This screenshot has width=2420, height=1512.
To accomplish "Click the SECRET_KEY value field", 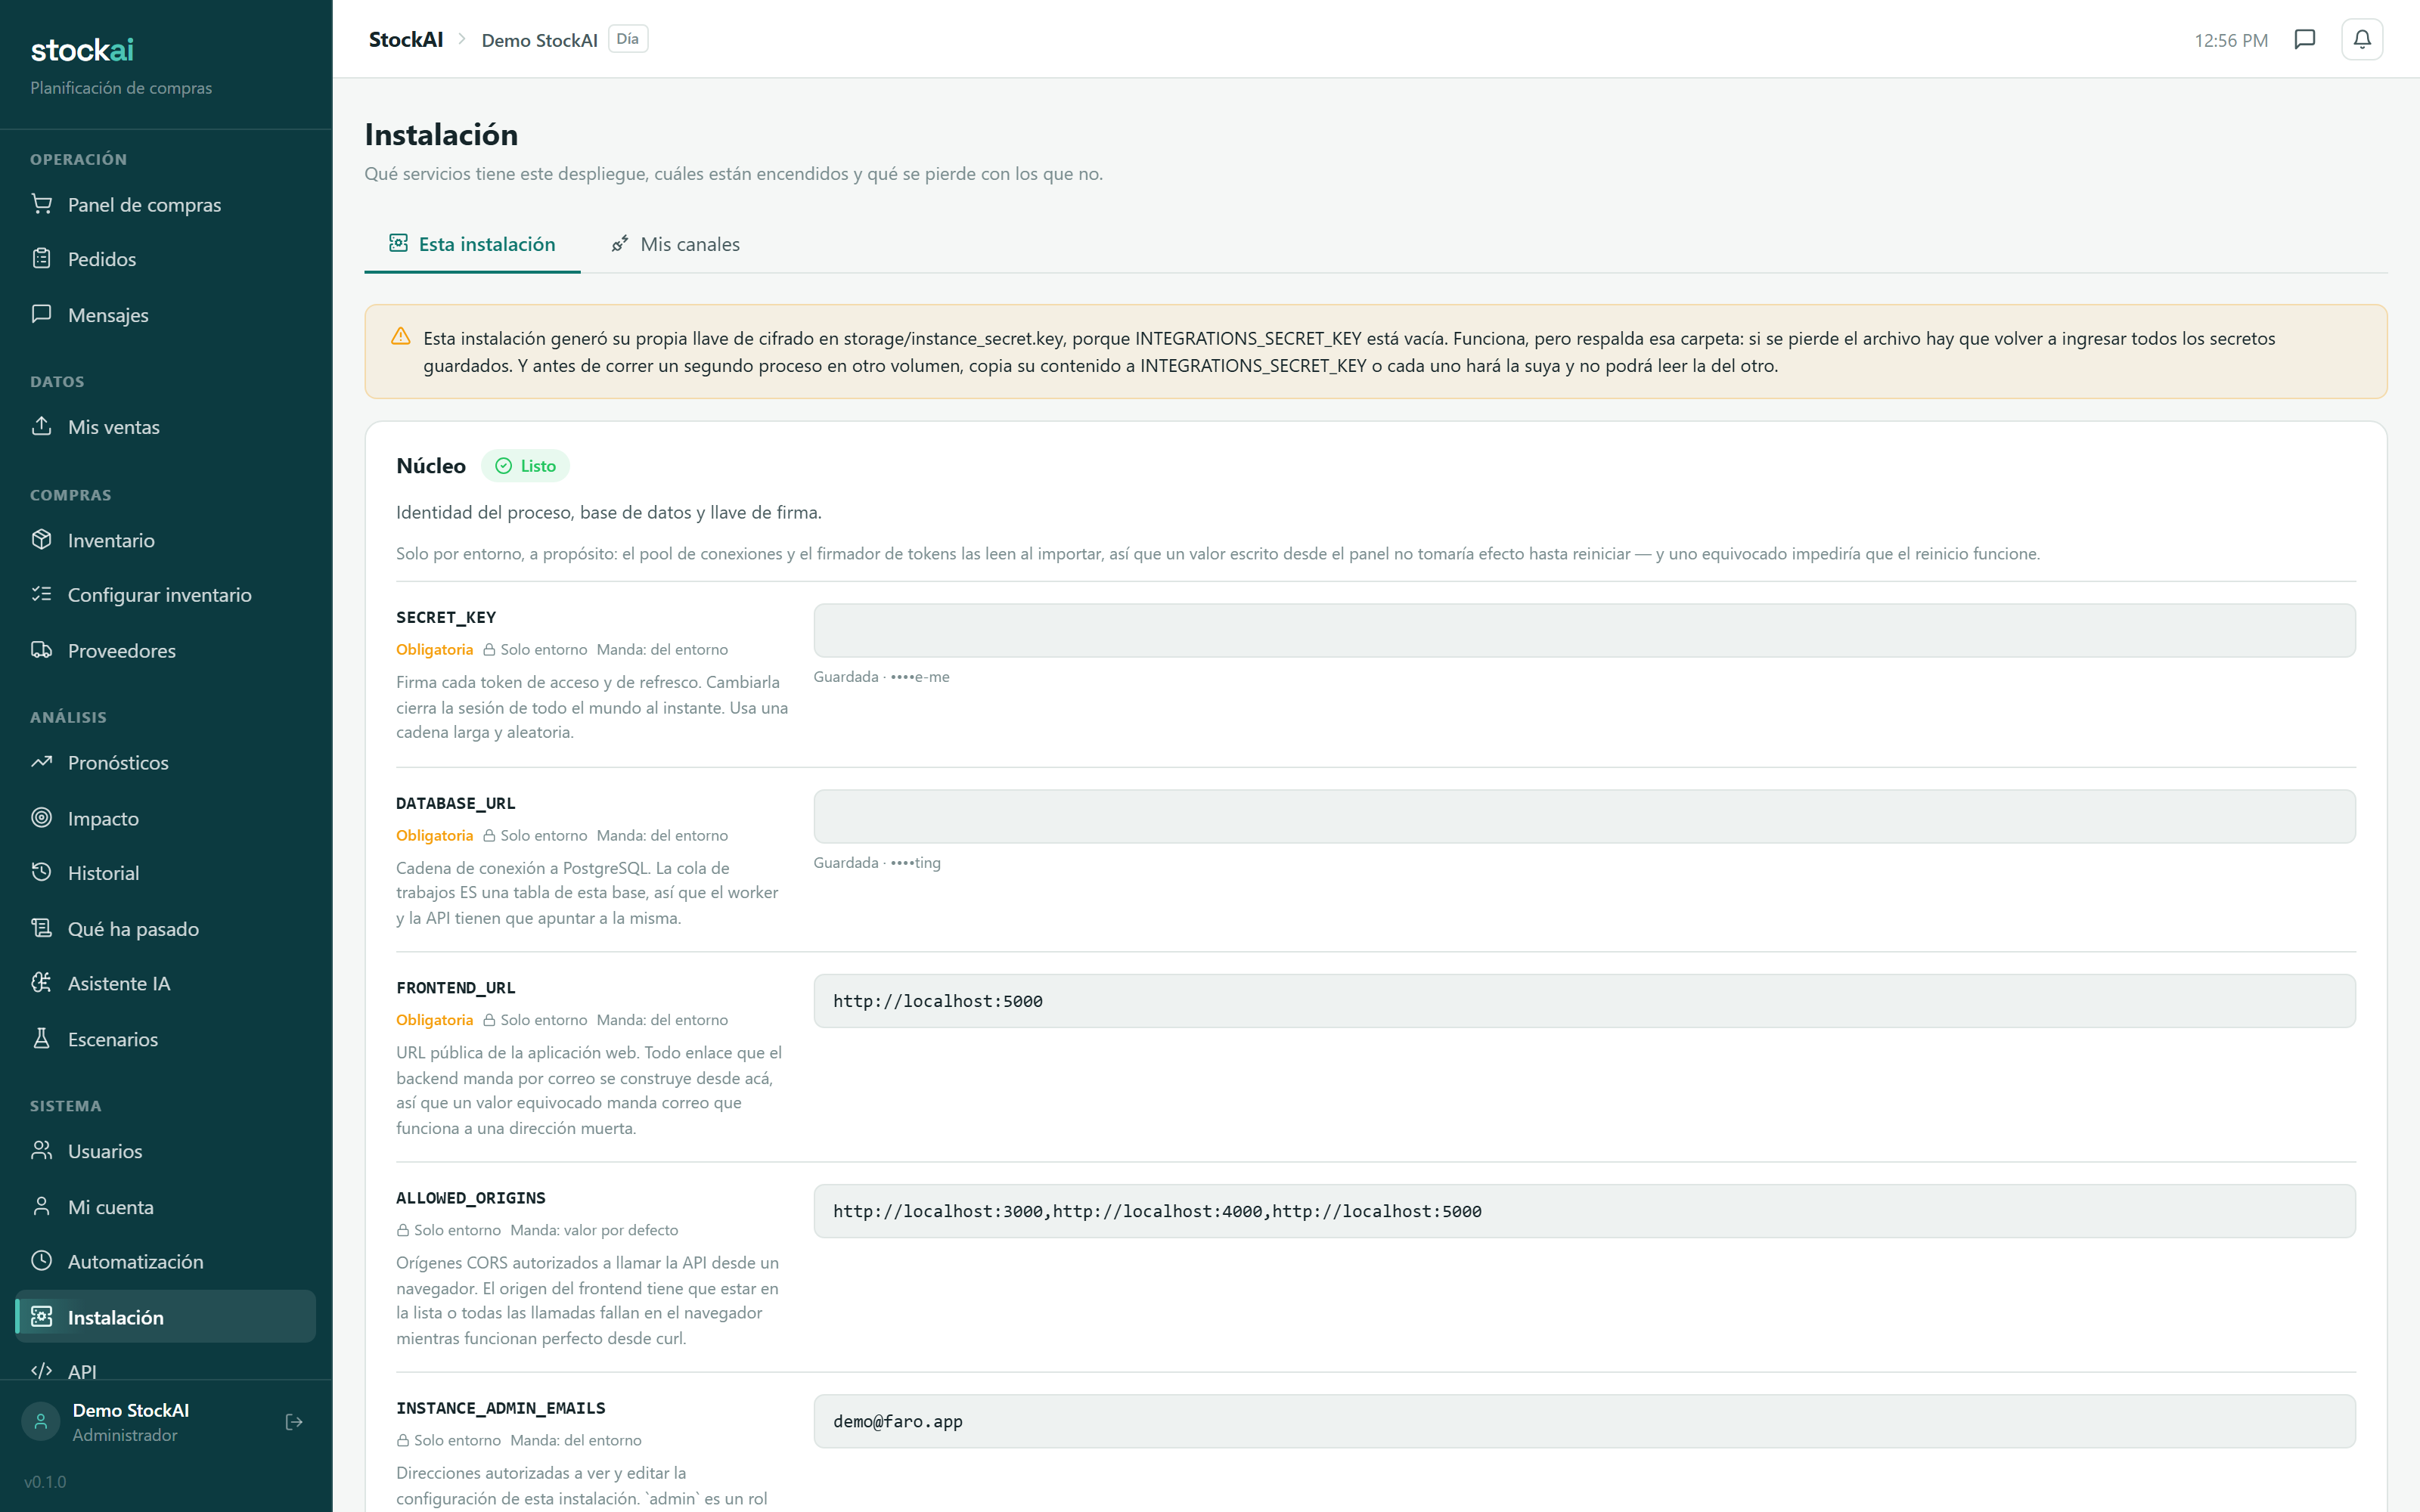I will coord(1584,630).
